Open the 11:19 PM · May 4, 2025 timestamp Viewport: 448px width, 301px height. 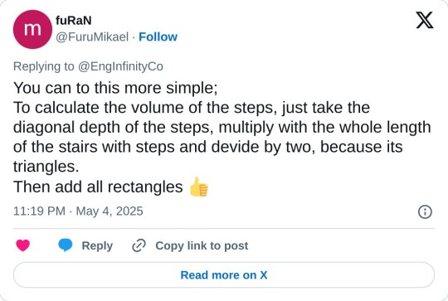[78, 211]
